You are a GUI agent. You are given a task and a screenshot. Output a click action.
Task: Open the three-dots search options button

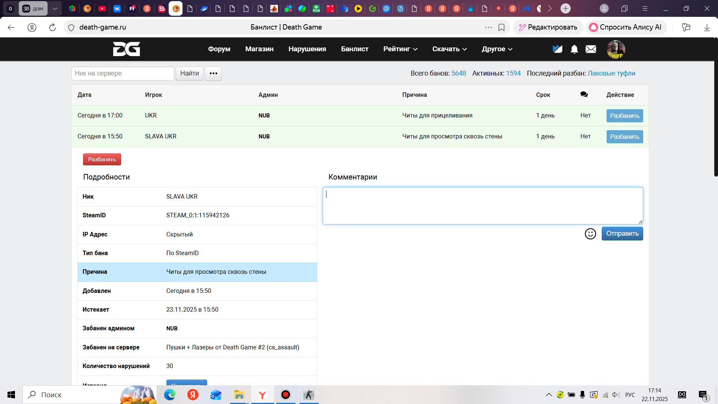point(214,73)
